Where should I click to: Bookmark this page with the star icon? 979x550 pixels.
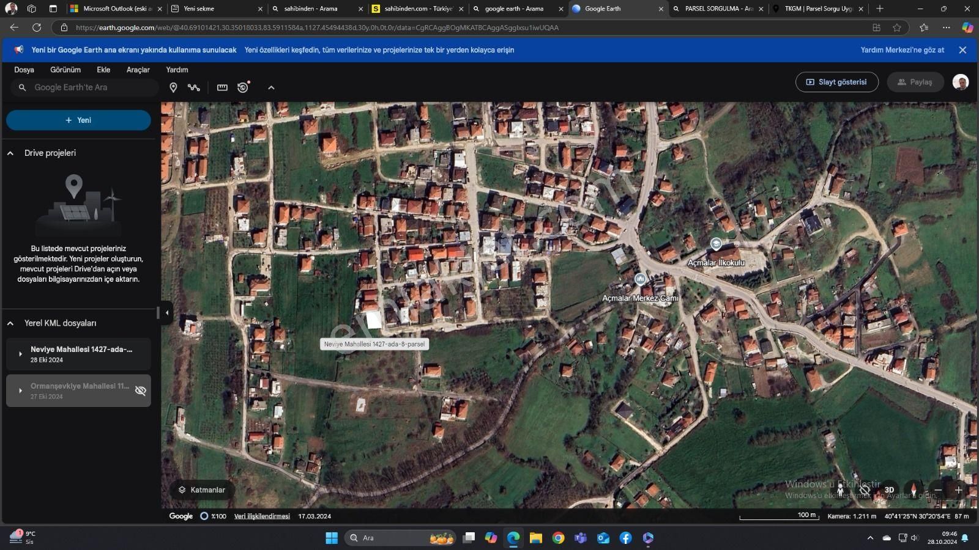(896, 28)
